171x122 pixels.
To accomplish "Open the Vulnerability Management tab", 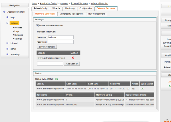I will tap(72, 14).
